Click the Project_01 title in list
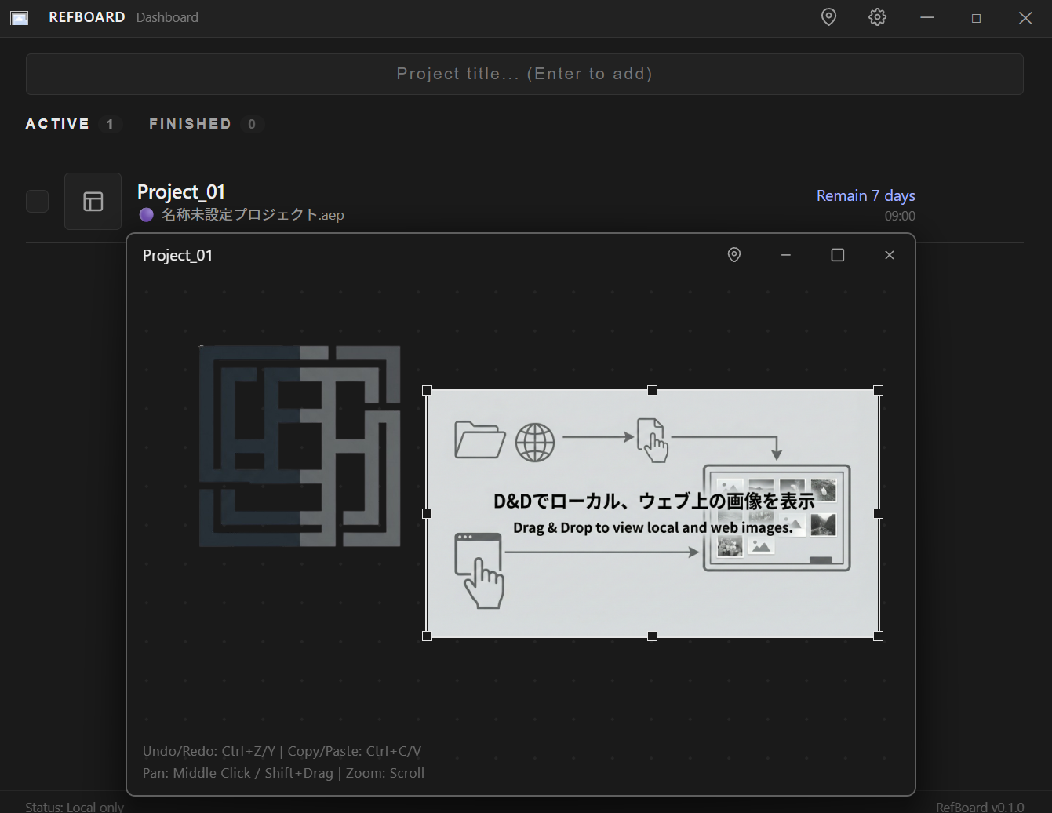Image resolution: width=1052 pixels, height=813 pixels. (181, 192)
